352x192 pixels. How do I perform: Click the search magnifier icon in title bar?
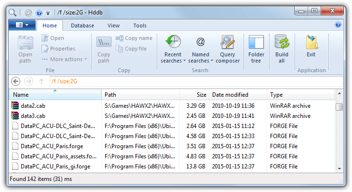13,13
